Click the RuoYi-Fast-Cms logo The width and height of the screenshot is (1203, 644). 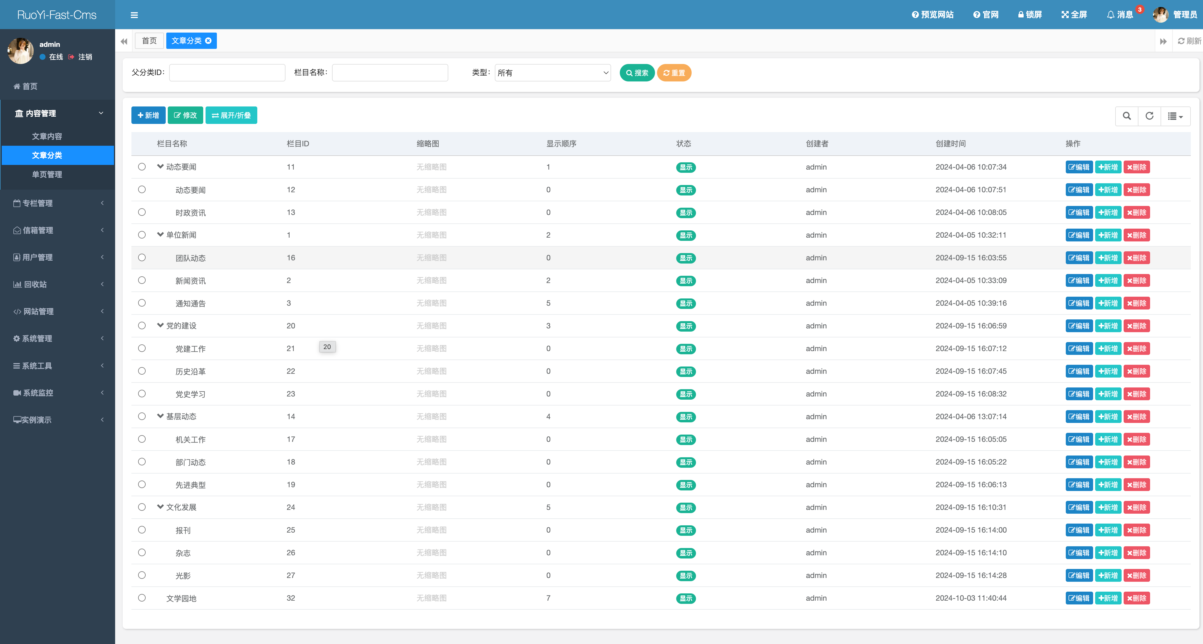point(57,15)
